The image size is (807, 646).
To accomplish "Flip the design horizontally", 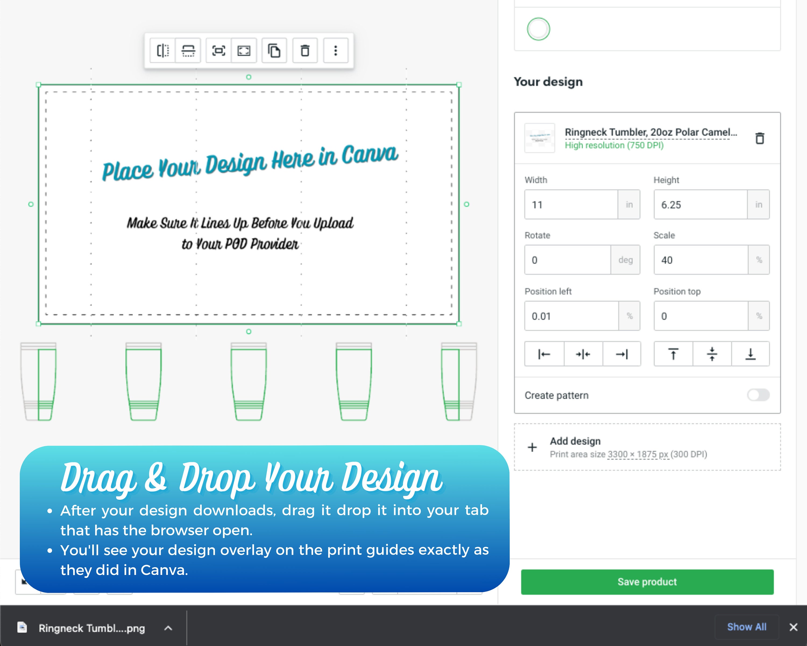I will pos(163,51).
